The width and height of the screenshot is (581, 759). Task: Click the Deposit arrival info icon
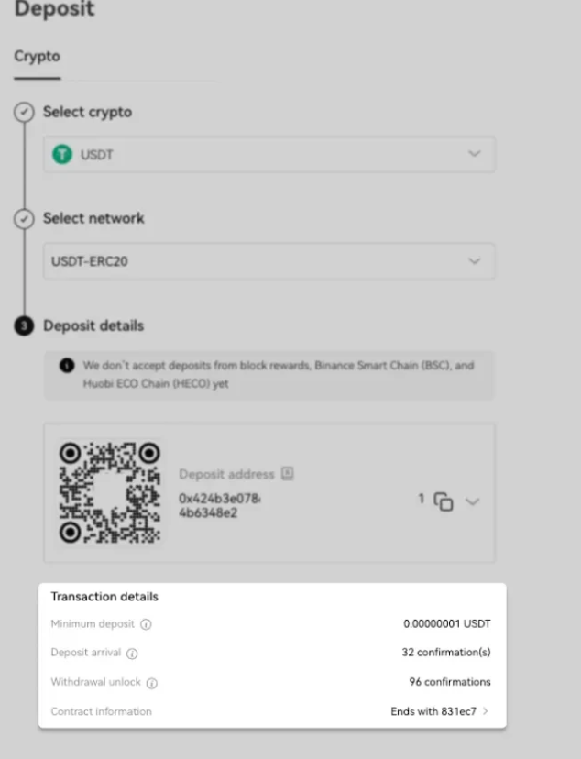coord(132,654)
